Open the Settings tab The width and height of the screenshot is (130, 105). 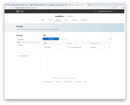[74, 20]
